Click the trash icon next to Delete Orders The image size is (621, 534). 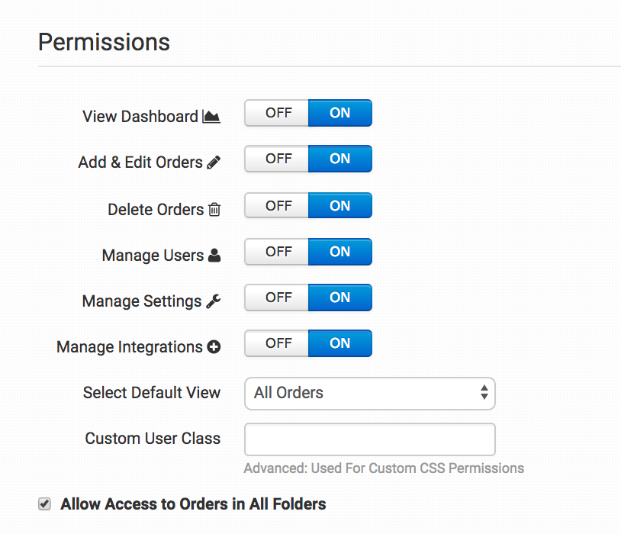tap(214, 210)
